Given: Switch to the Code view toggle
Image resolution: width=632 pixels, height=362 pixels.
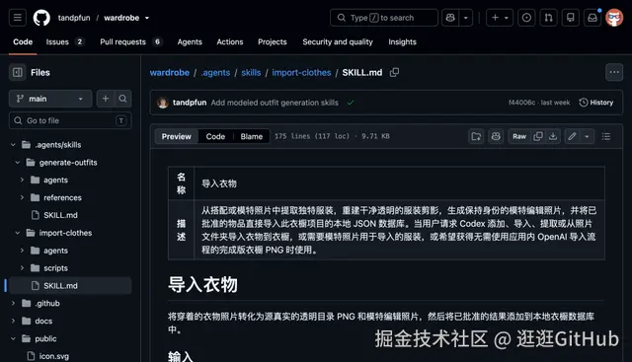Looking at the screenshot, I should 215,136.
